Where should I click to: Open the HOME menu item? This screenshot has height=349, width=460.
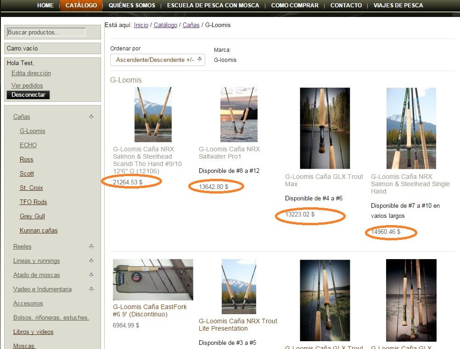point(45,6)
